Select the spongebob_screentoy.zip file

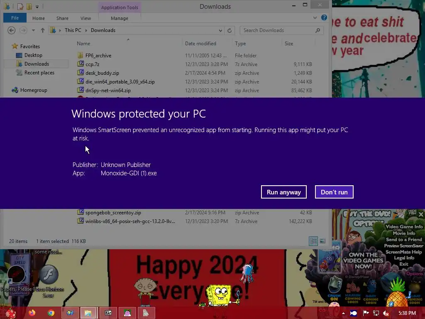click(x=113, y=213)
